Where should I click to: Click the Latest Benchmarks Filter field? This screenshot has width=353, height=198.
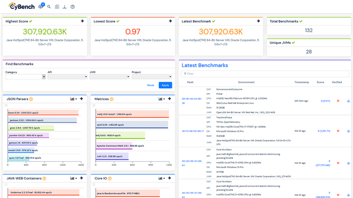[265, 74]
